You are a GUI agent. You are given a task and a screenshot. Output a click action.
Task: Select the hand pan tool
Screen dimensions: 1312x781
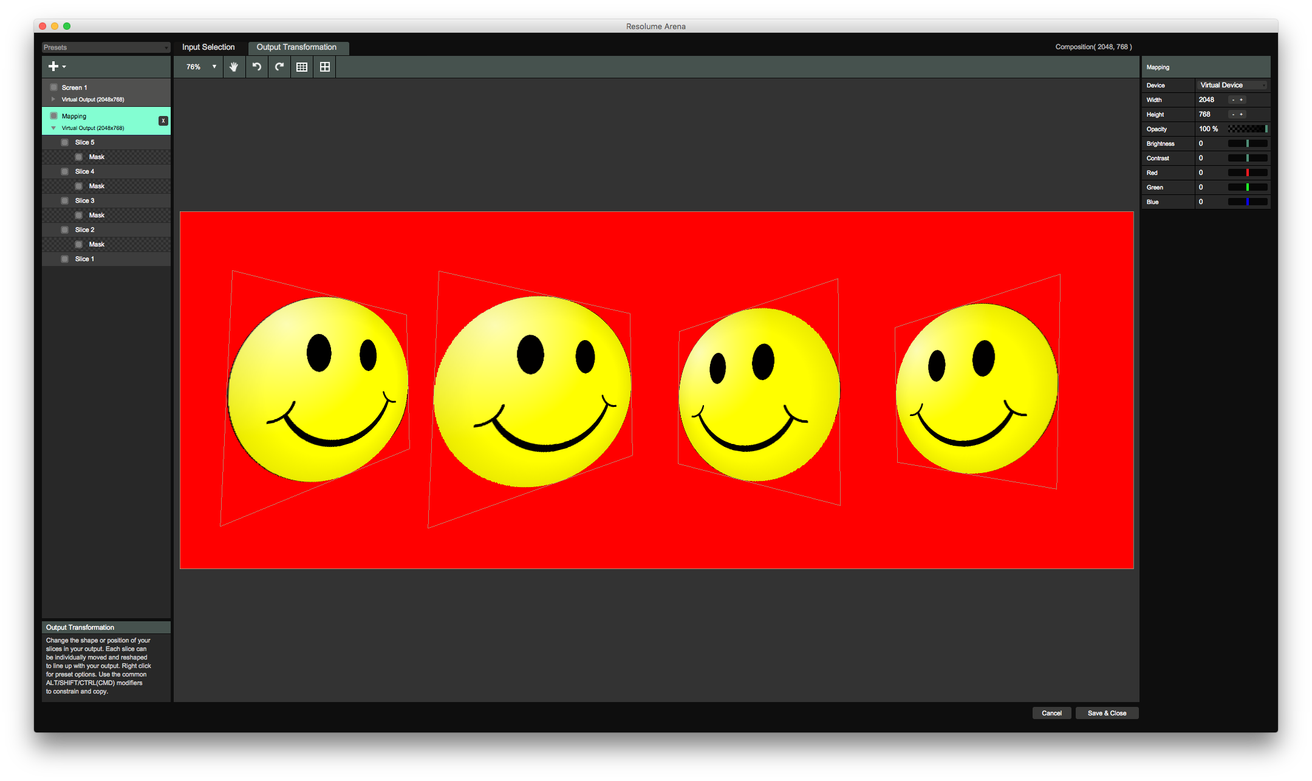(x=234, y=67)
